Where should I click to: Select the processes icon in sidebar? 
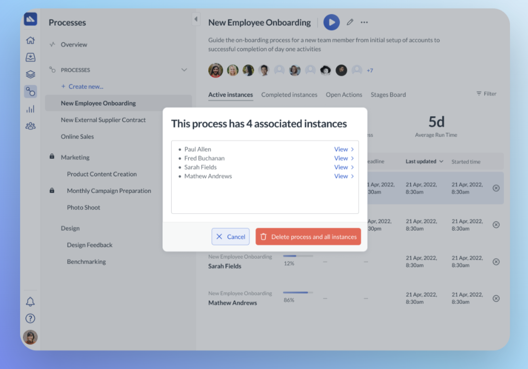pyautogui.click(x=30, y=91)
